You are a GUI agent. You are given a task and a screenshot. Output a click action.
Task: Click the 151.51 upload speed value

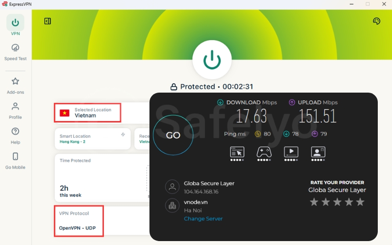pyautogui.click(x=318, y=116)
